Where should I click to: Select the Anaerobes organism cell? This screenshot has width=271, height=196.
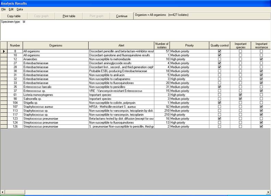[56, 59]
